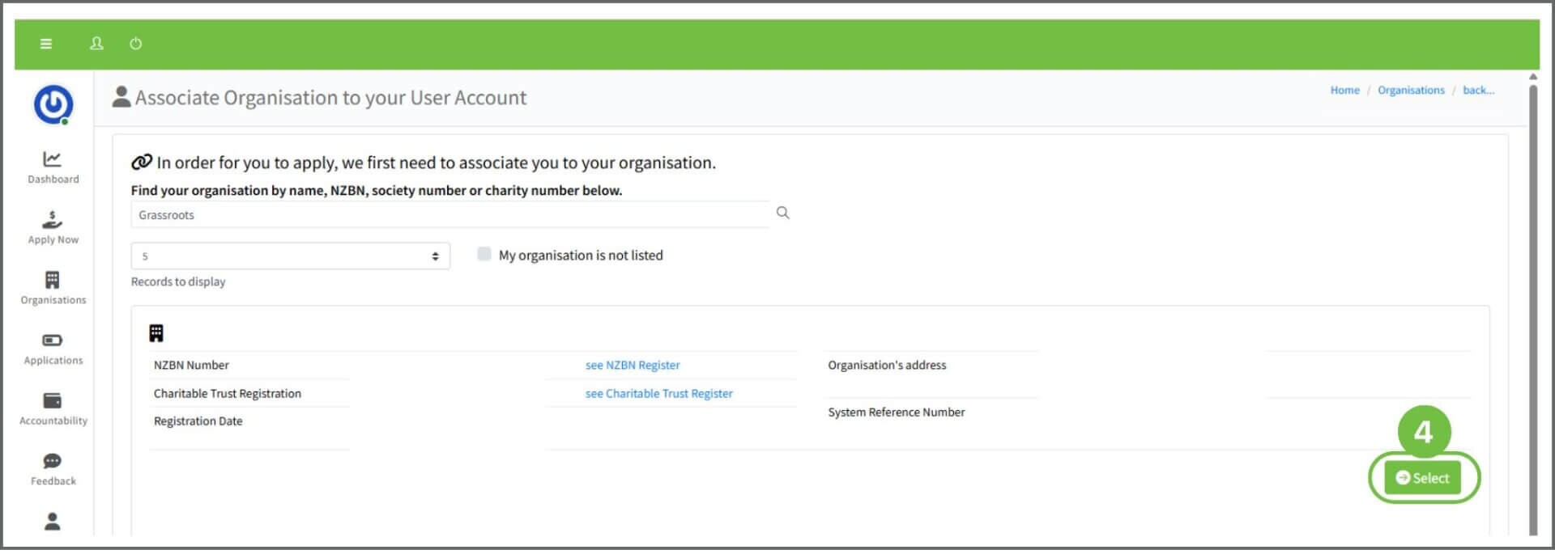The image size is (1555, 554).
Task: Open Accountability in the sidebar
Action: [53, 408]
